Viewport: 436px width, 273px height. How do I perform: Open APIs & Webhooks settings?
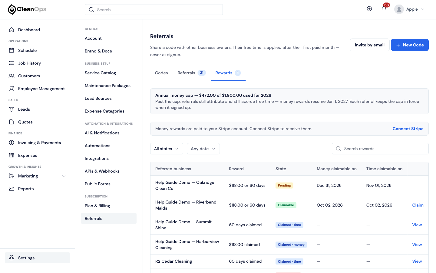click(102, 171)
